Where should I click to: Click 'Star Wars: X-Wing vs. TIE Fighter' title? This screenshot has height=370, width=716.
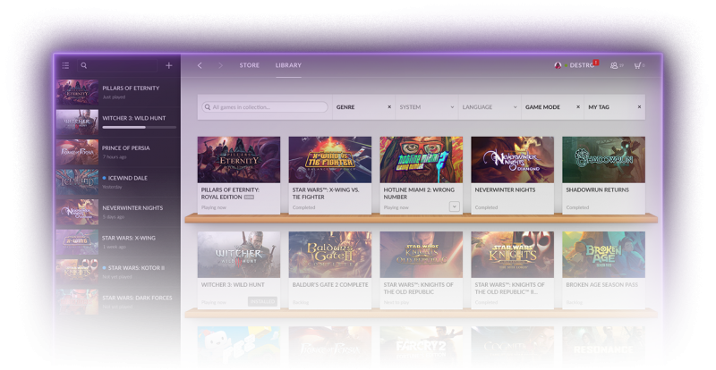(326, 193)
